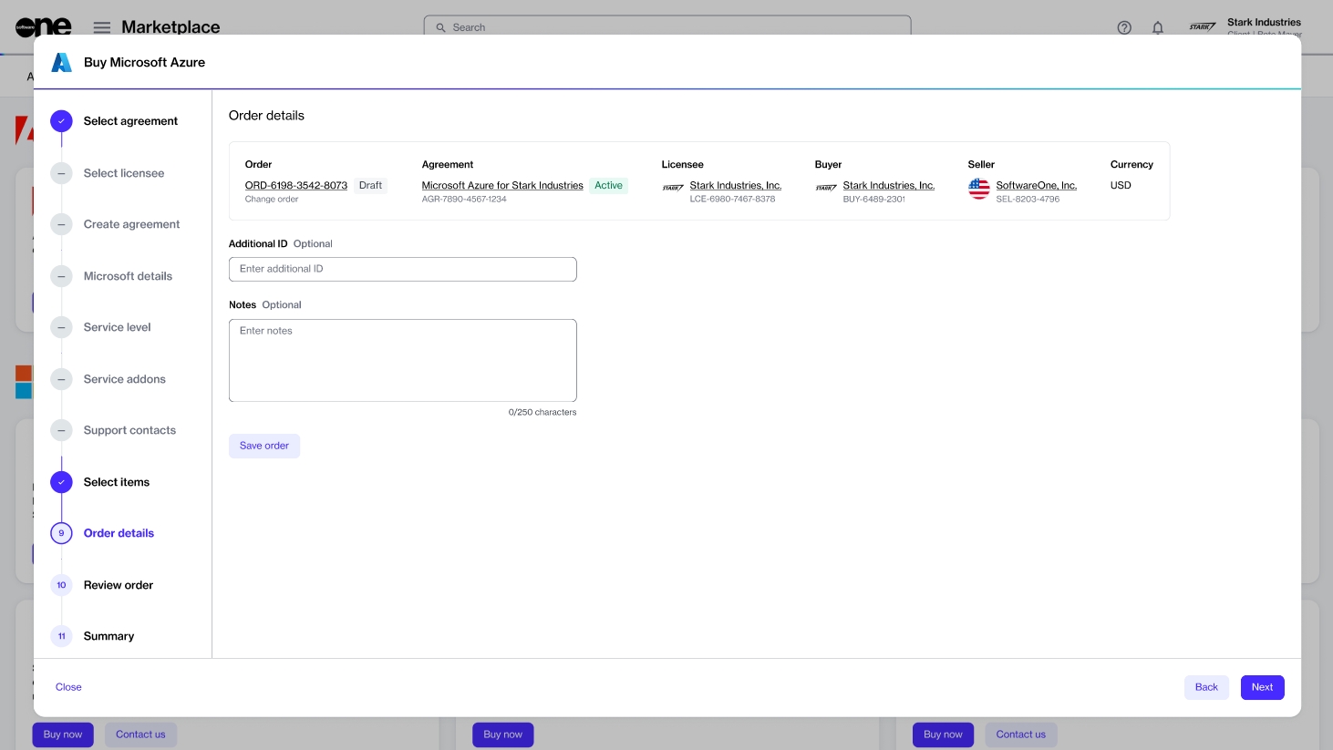This screenshot has width=1333, height=750.
Task: Close the Buy Microsoft Azure dialog
Action: coord(68,687)
